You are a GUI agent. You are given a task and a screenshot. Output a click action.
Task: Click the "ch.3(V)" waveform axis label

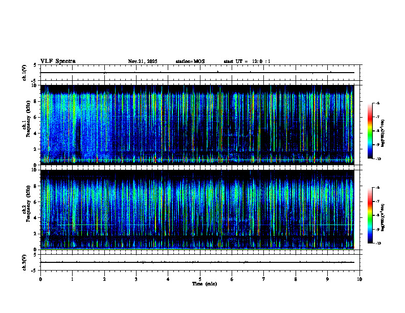click(x=25, y=262)
